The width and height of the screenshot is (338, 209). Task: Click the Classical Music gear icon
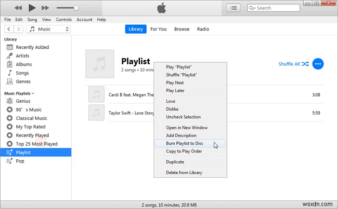coord(10,118)
